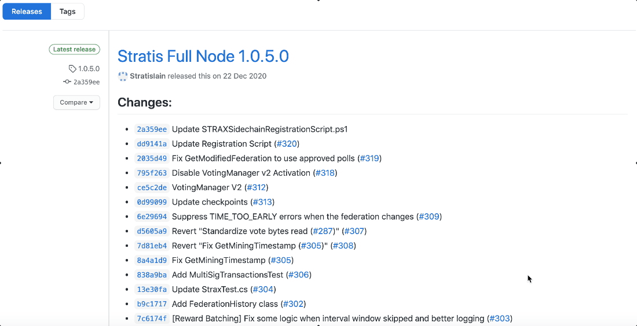Image resolution: width=637 pixels, height=326 pixels.
Task: Open pull request #308
Action: (343, 246)
